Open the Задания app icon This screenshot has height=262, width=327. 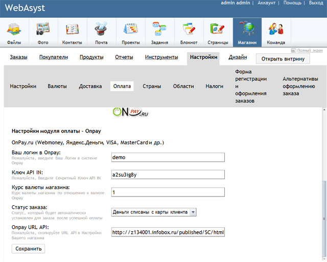(x=159, y=32)
